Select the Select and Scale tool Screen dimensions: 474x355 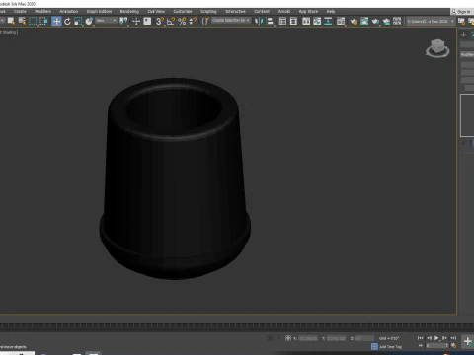click(78, 22)
